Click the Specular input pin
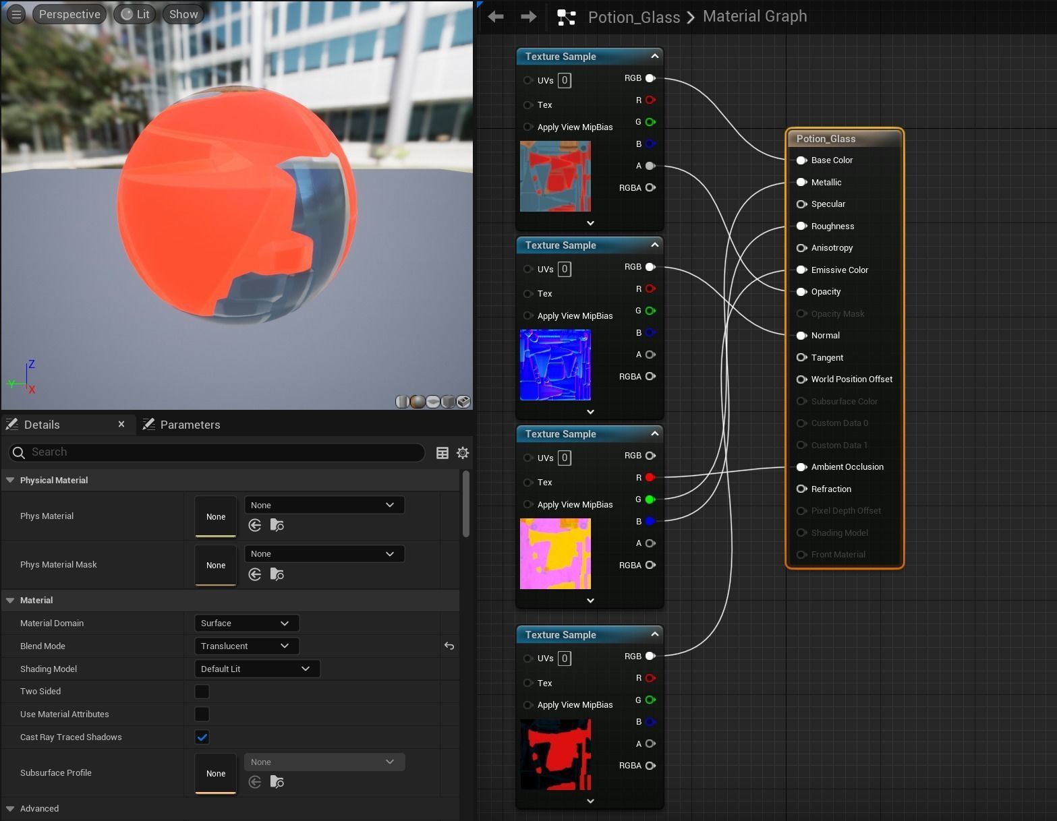The image size is (1057, 821). coord(801,204)
